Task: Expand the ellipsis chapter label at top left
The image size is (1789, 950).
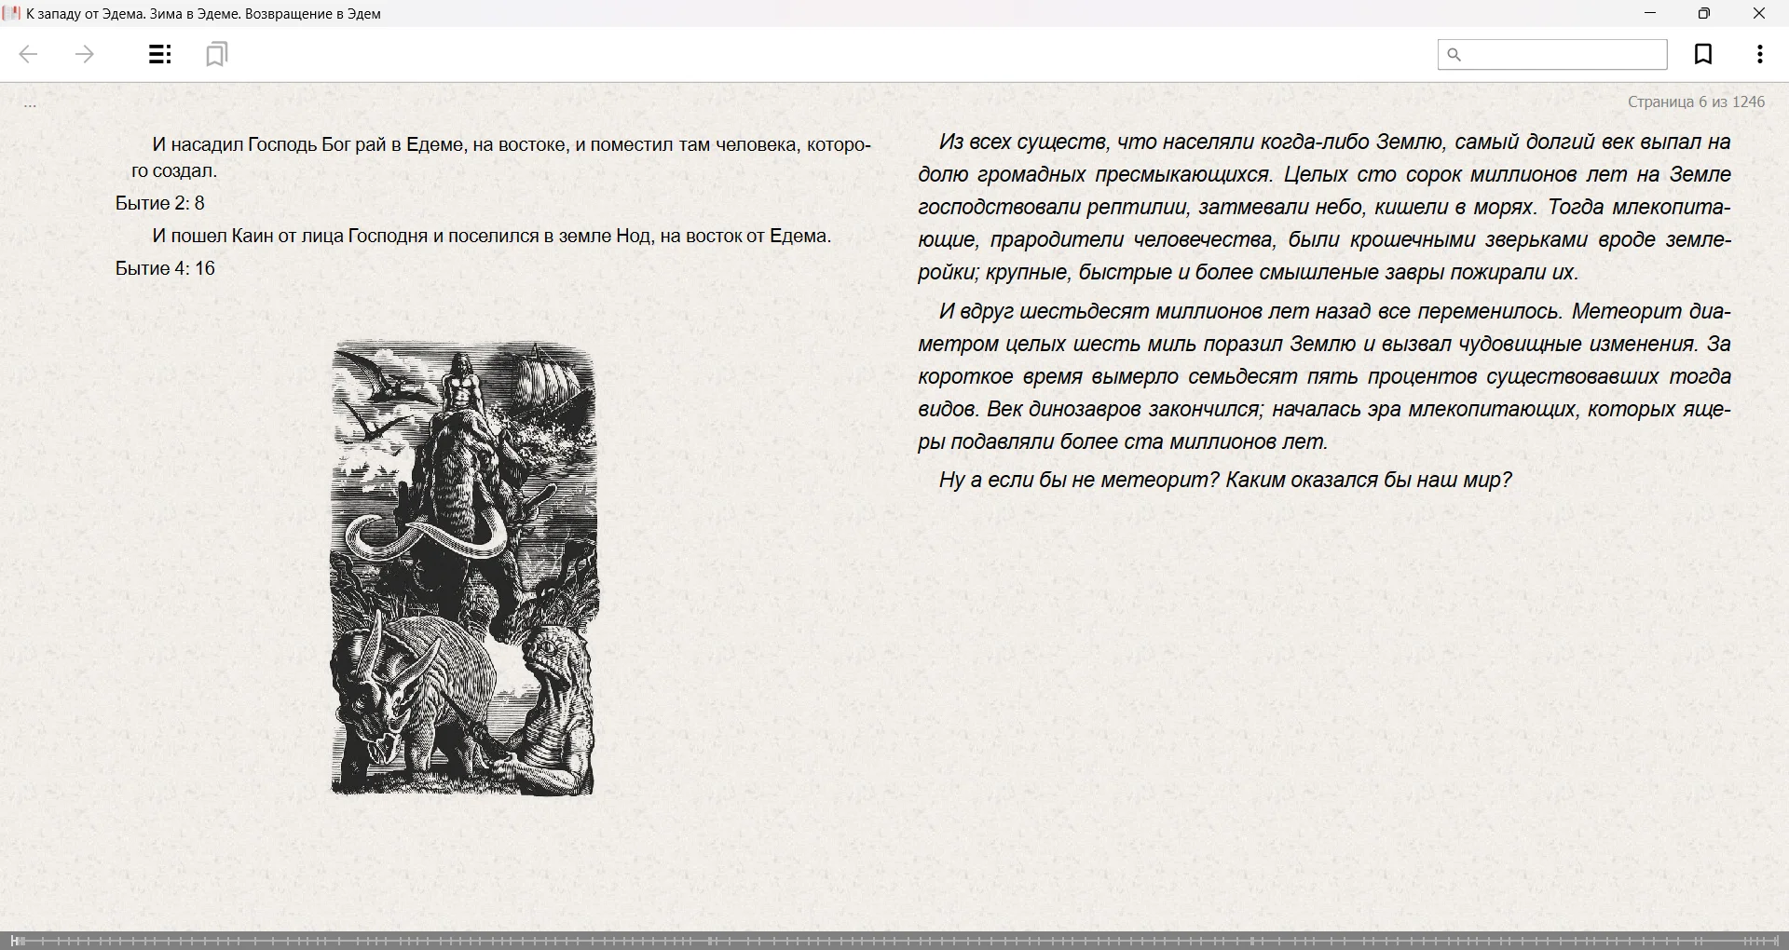Action: click(30, 104)
